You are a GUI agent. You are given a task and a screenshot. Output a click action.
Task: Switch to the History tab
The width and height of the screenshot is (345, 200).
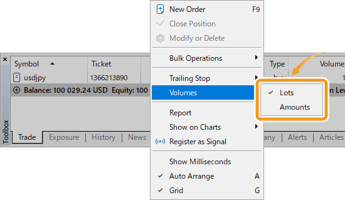[x=103, y=137]
